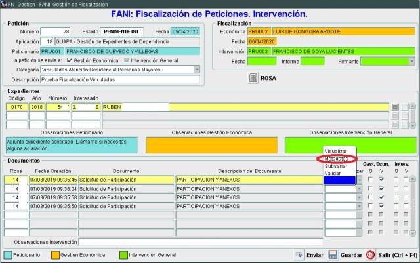Screen dimensions: 420x263
Task: Click the red Salir power icon
Action: 370,254
